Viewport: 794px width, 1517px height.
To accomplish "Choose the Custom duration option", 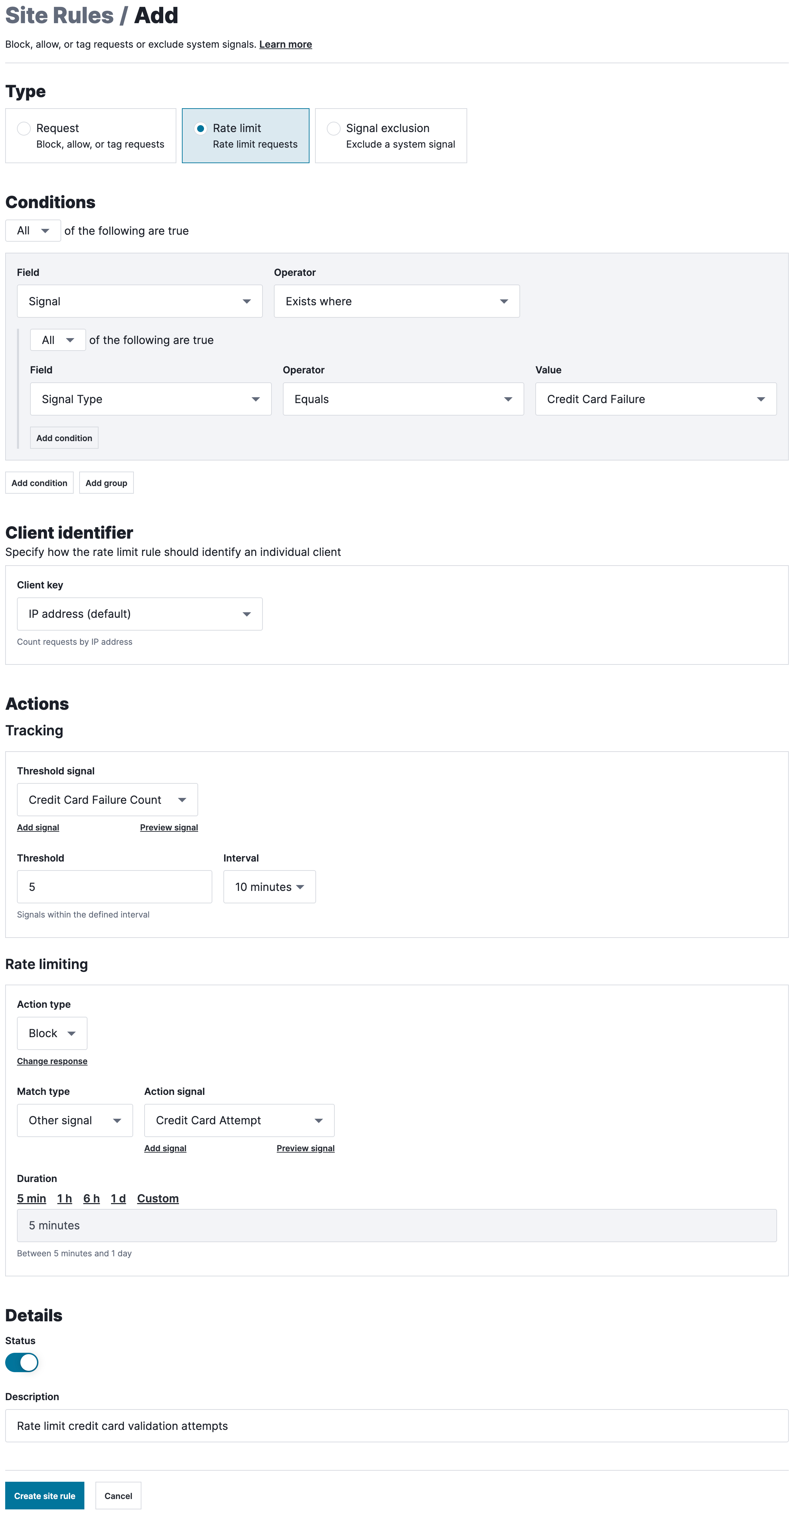I will pos(157,1199).
